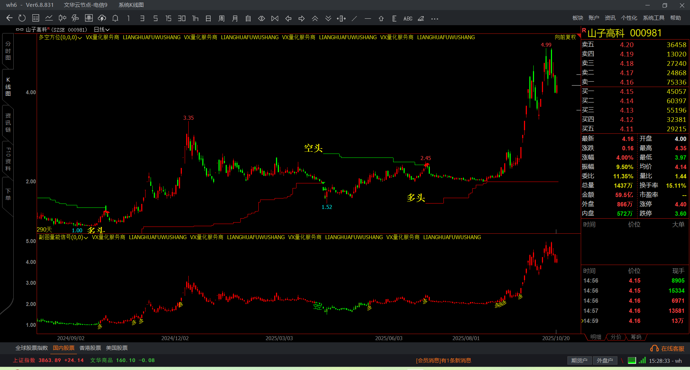The height and width of the screenshot is (370, 690).
Task: Open the 个性化 menu
Action: [629, 18]
